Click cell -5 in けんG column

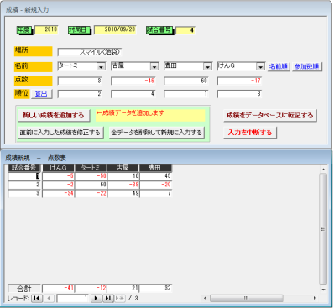pos(58,176)
